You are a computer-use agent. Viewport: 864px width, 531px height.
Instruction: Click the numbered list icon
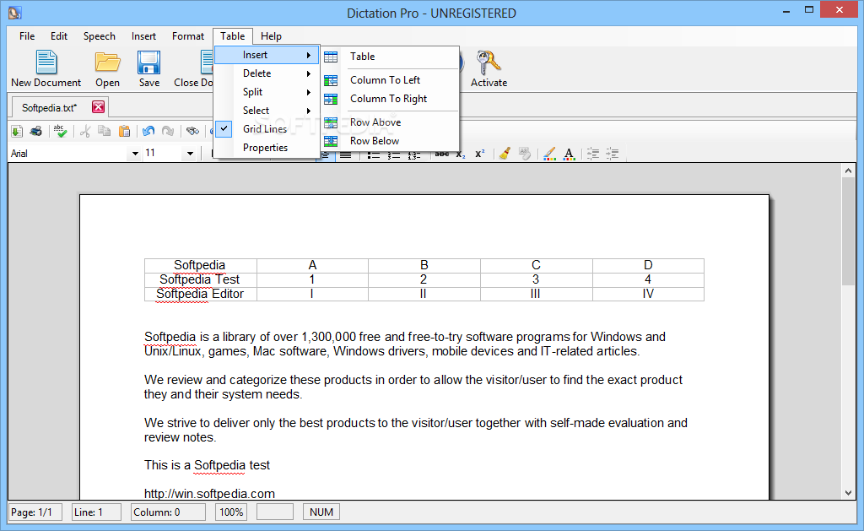click(x=393, y=155)
